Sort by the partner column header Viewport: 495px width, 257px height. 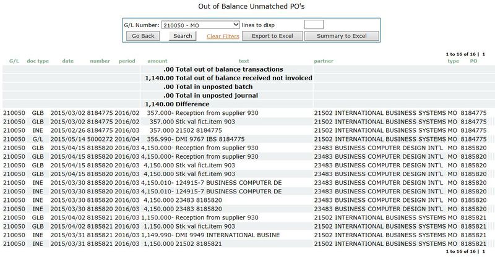(x=324, y=61)
